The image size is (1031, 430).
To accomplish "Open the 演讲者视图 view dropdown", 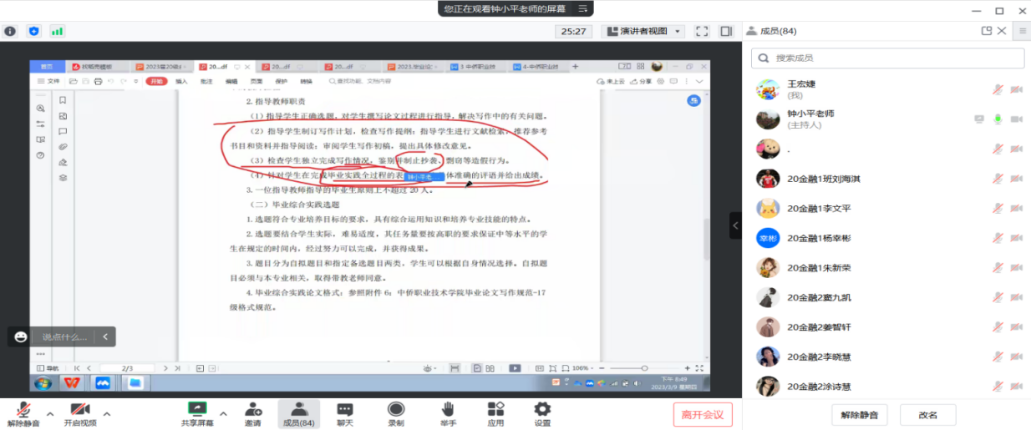I will click(642, 31).
